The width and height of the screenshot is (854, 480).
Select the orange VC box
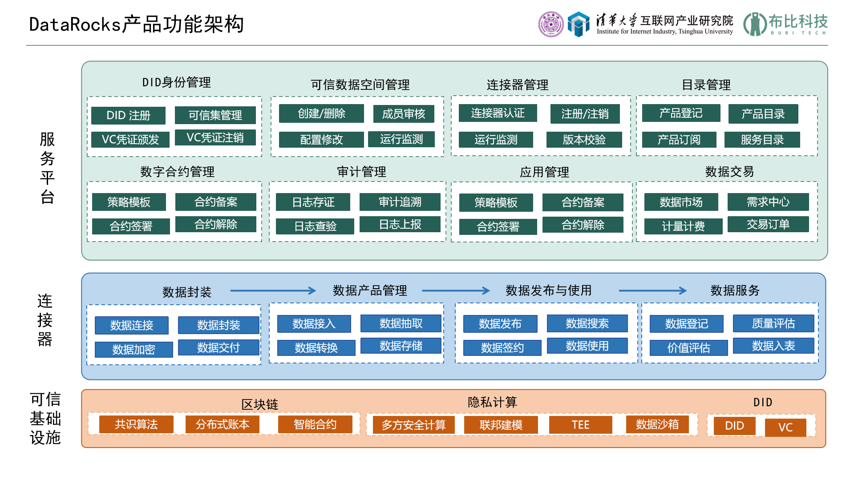(x=785, y=428)
